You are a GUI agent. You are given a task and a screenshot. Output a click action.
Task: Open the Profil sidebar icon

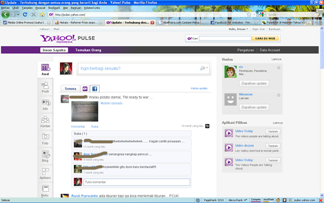46,87
